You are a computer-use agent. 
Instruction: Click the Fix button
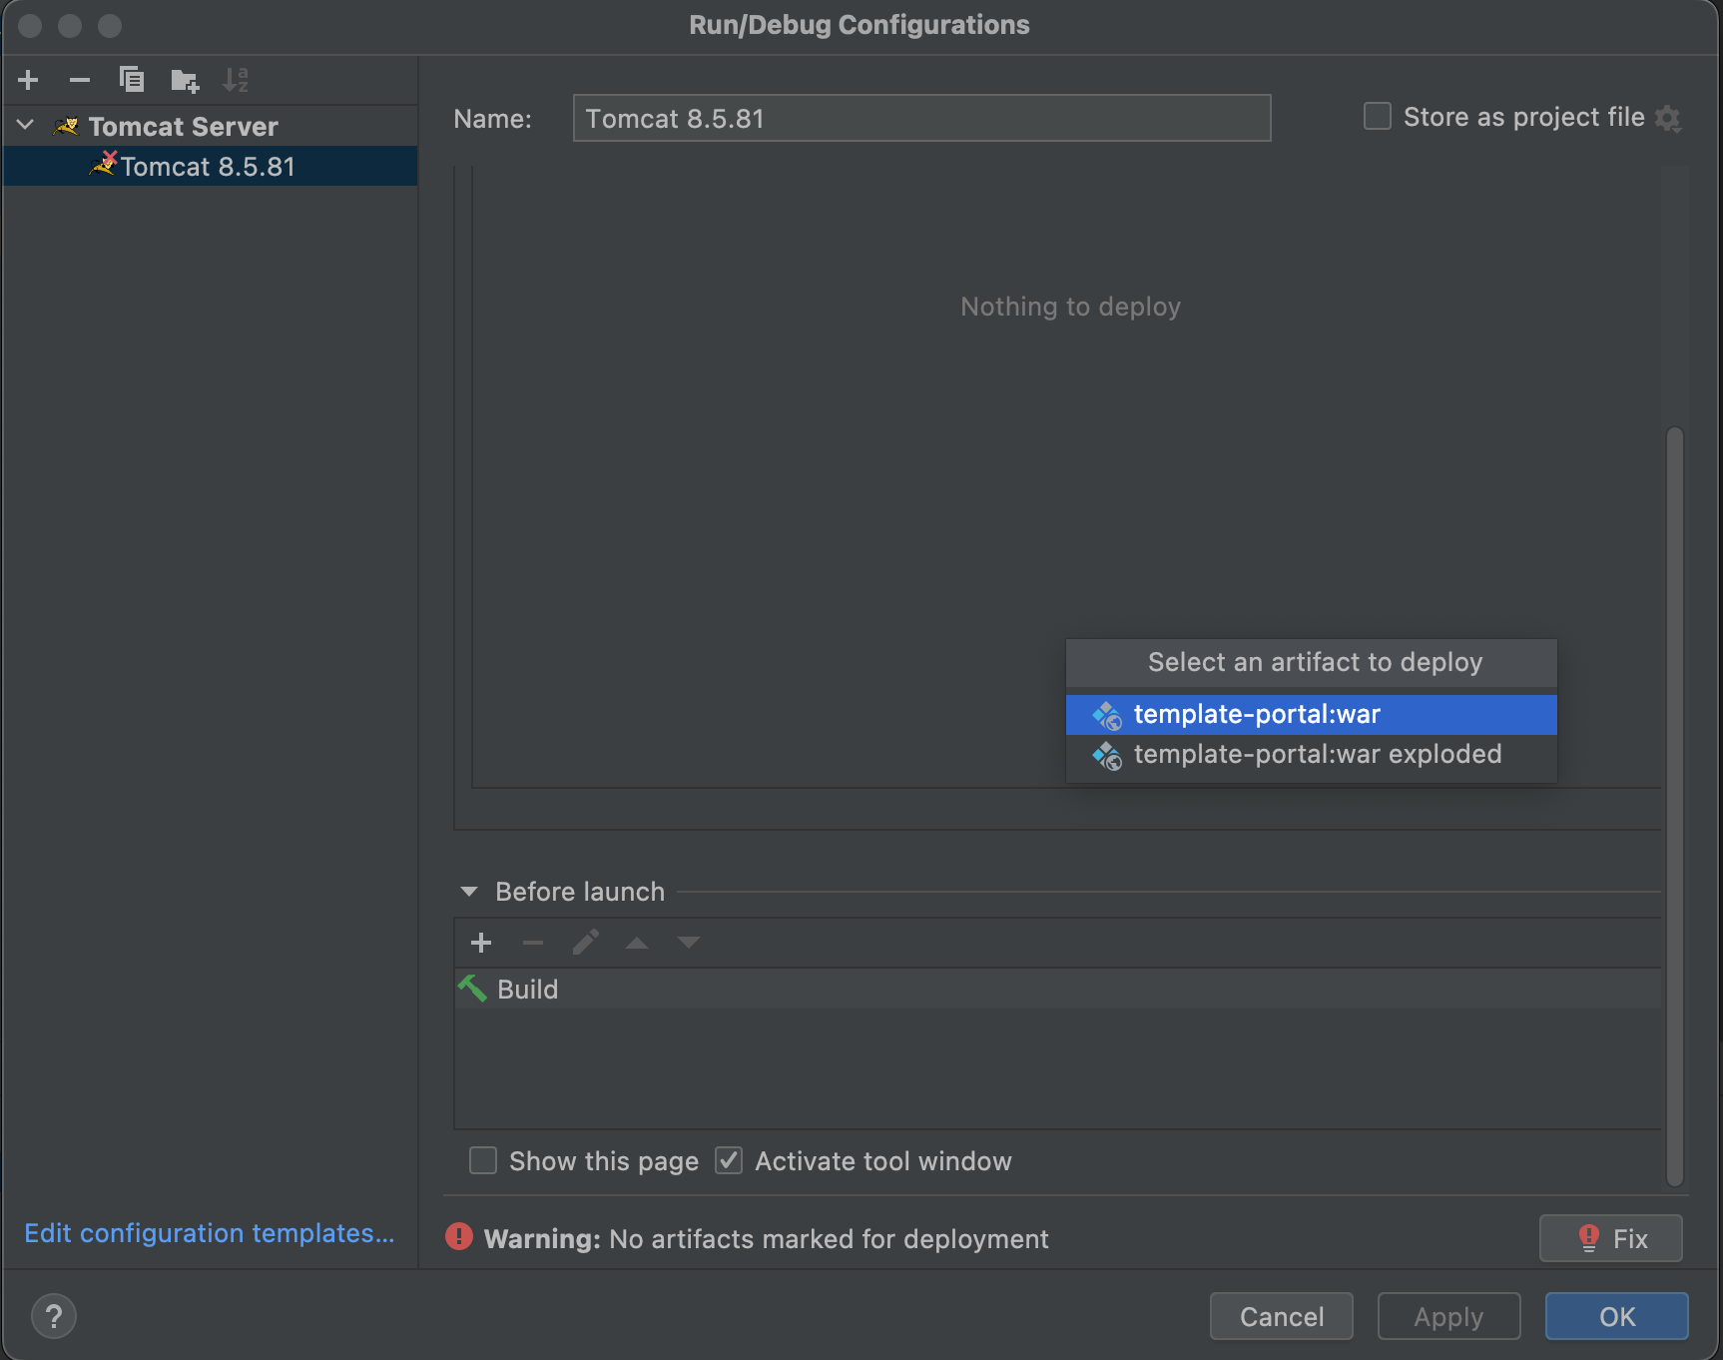[x=1610, y=1238]
